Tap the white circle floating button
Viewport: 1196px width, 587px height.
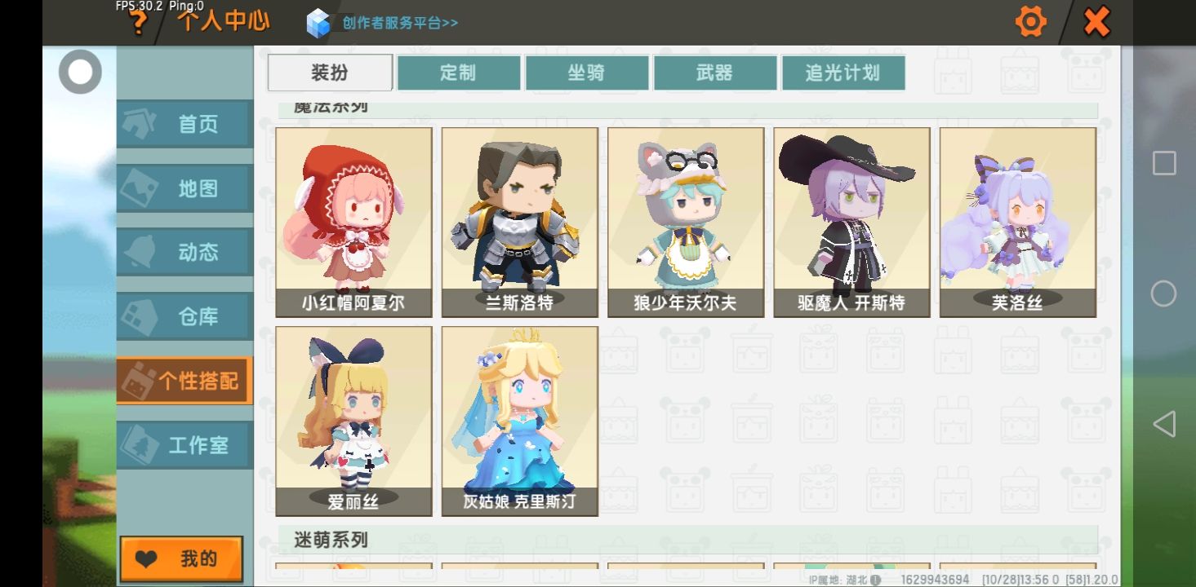[80, 72]
